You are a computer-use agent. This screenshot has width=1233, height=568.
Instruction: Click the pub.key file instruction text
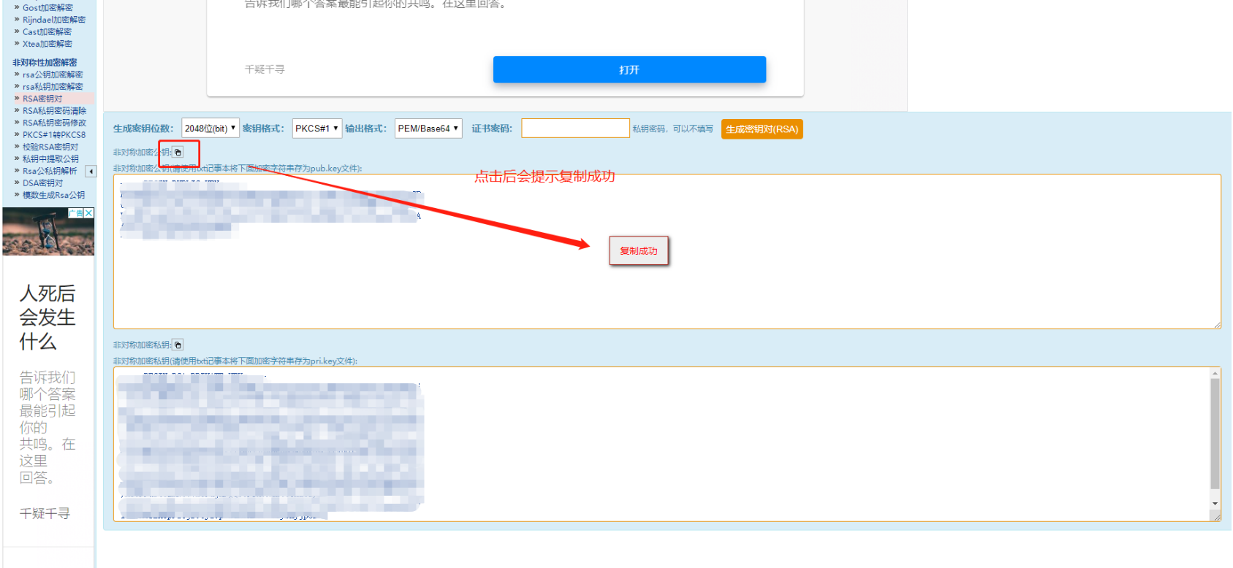coord(238,169)
